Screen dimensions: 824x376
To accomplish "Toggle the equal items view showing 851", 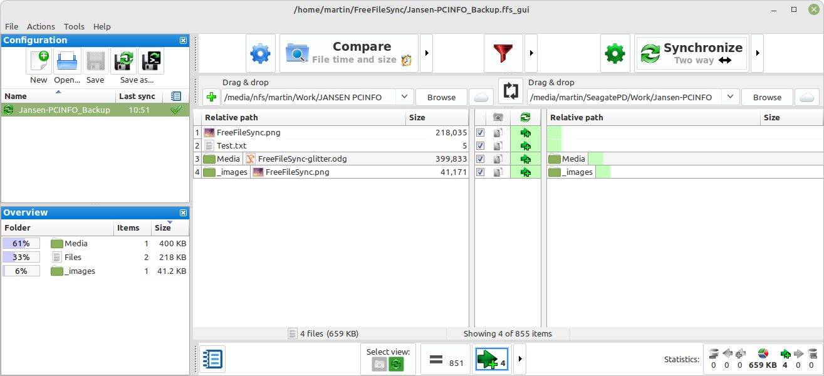I will (x=446, y=360).
